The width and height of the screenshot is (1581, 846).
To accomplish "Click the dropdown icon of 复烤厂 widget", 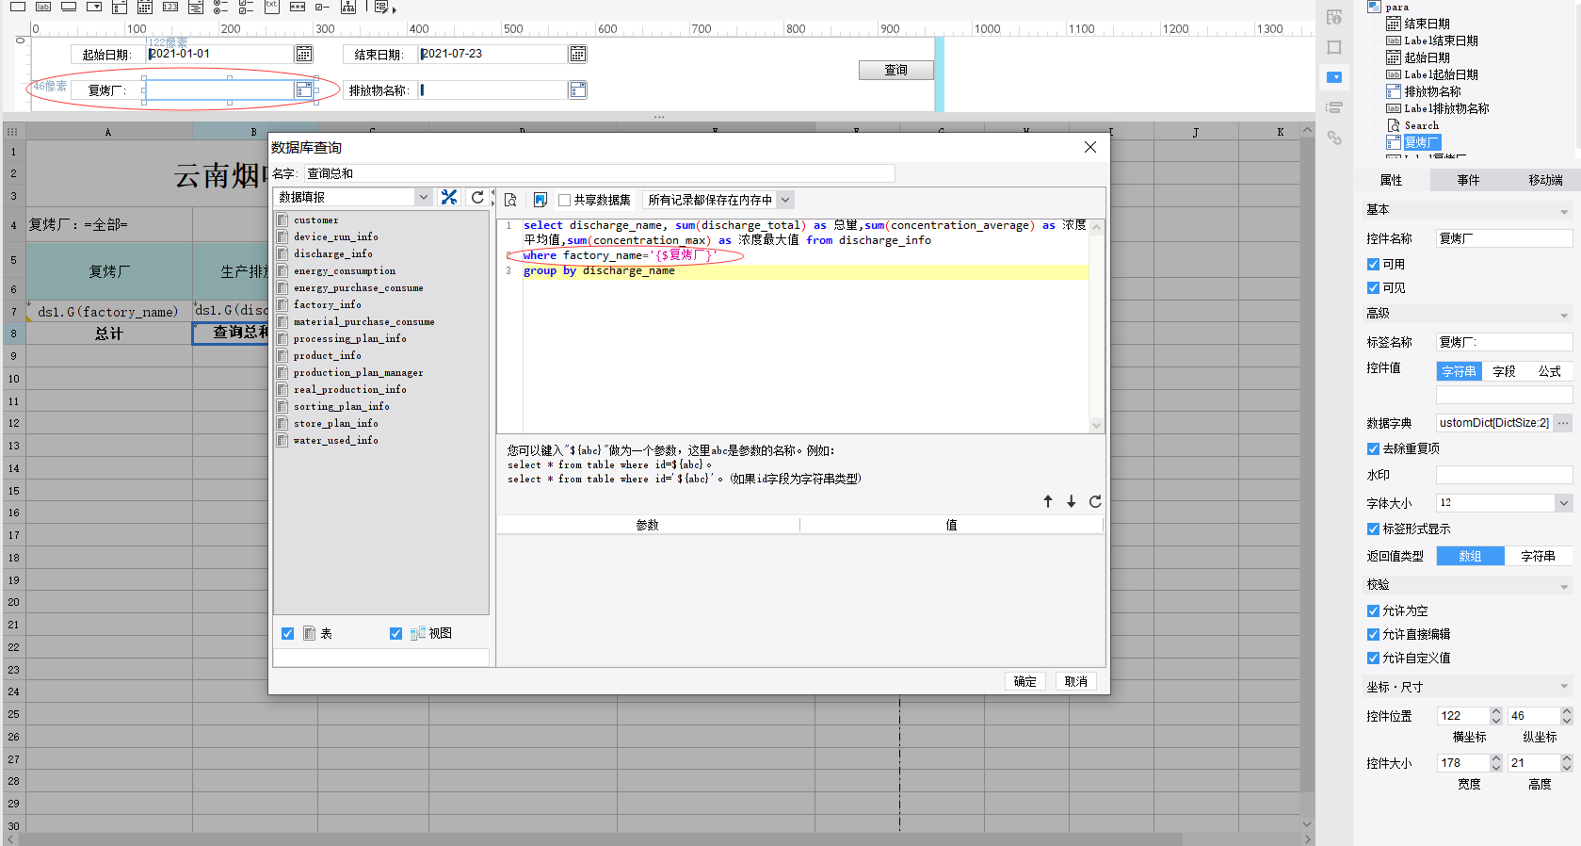I will (304, 89).
